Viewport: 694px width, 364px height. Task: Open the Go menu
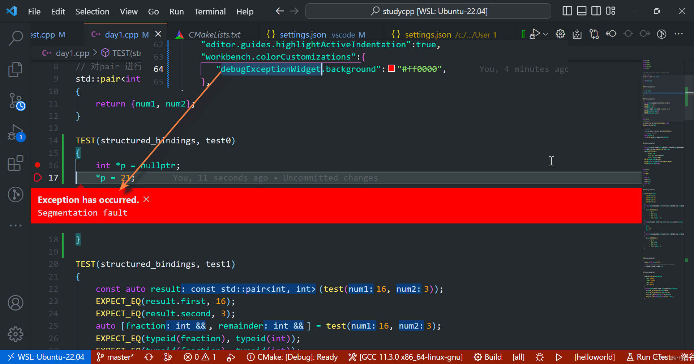click(153, 12)
